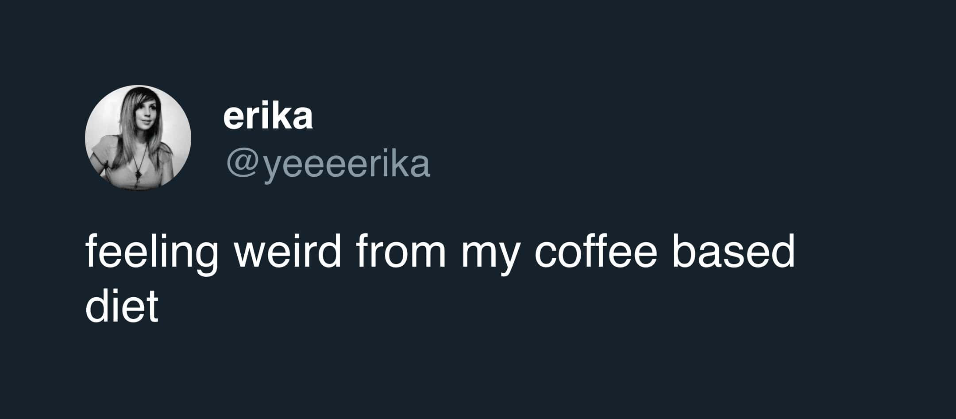Image resolution: width=956 pixels, height=419 pixels.
Task: Click the word "based" in the tweet
Action: point(733,252)
